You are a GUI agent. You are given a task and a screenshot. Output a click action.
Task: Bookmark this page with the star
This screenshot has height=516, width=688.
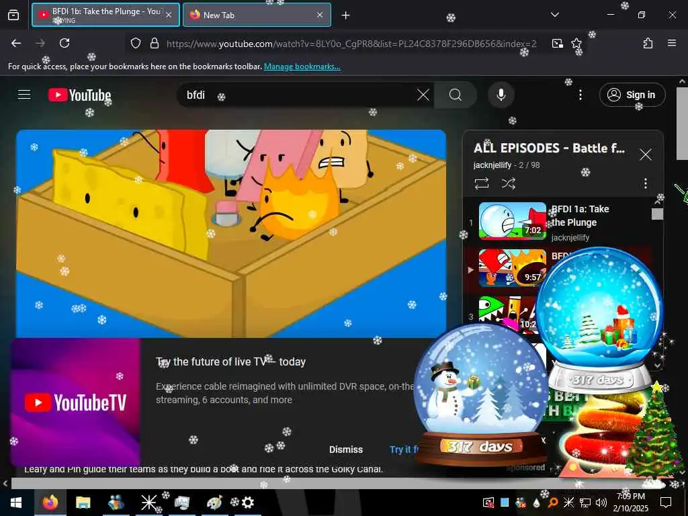pos(576,43)
